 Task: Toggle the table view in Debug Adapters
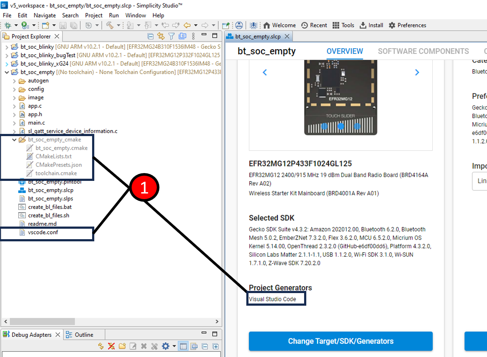pos(183,347)
